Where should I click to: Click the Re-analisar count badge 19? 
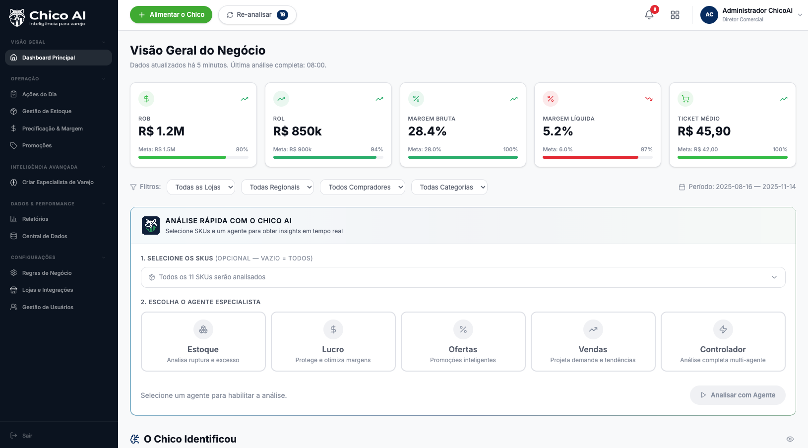(x=282, y=15)
